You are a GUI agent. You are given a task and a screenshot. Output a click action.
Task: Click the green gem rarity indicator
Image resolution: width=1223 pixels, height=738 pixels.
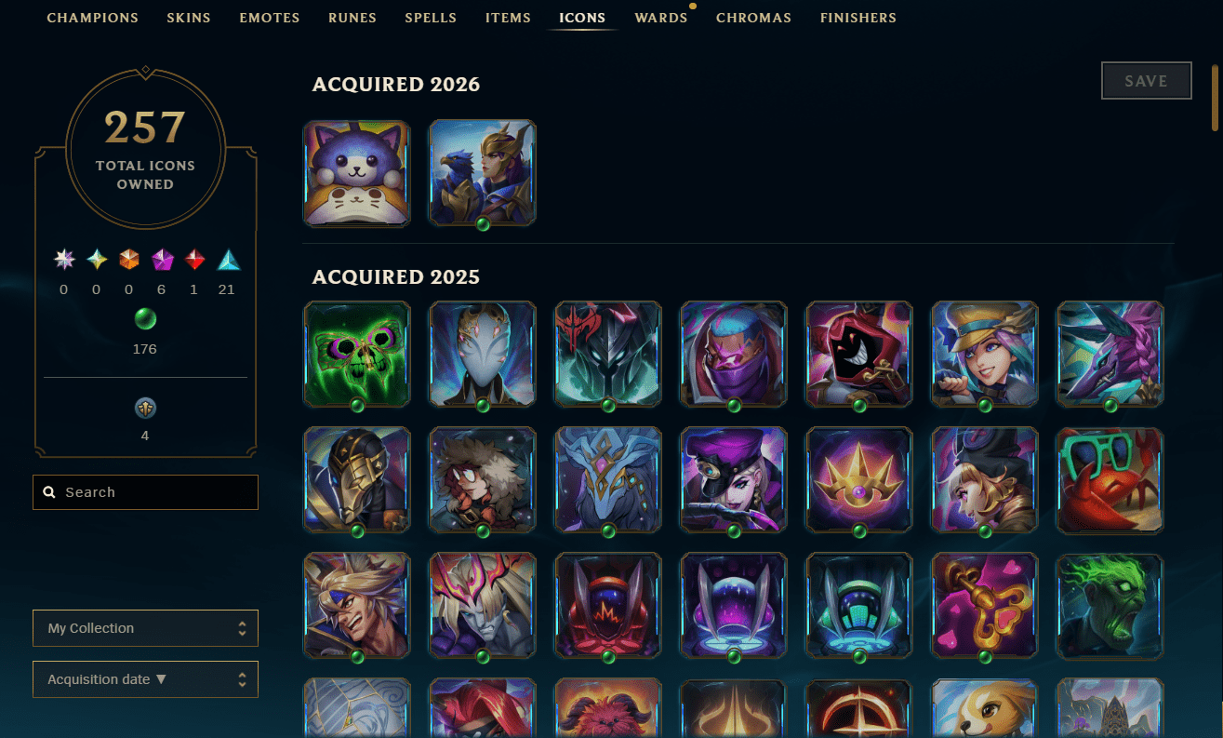pos(145,320)
